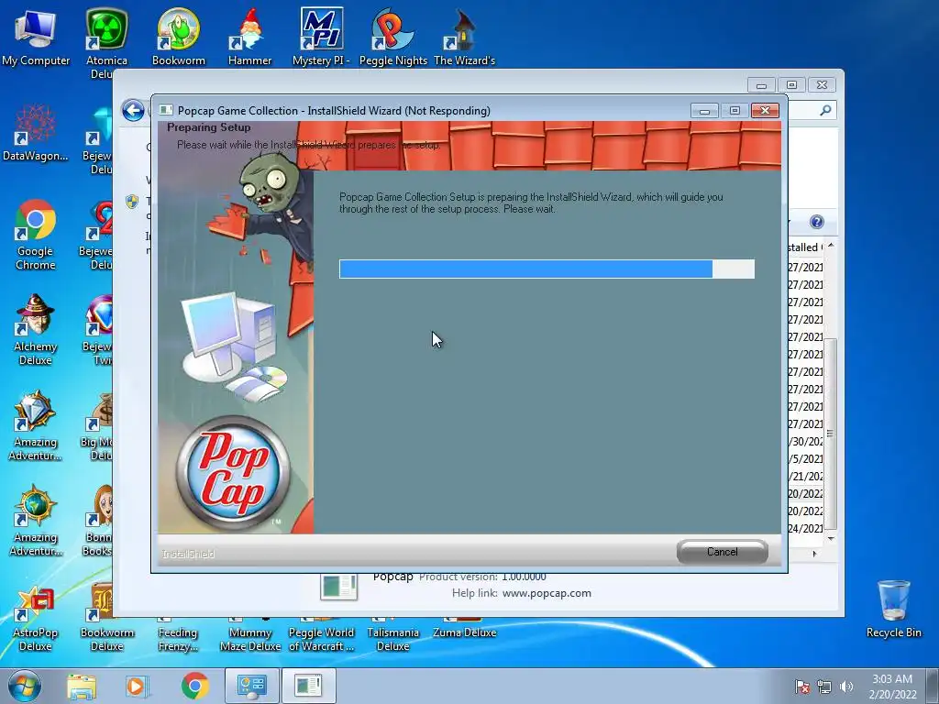
Task: Open volume control in system tray
Action: click(846, 687)
